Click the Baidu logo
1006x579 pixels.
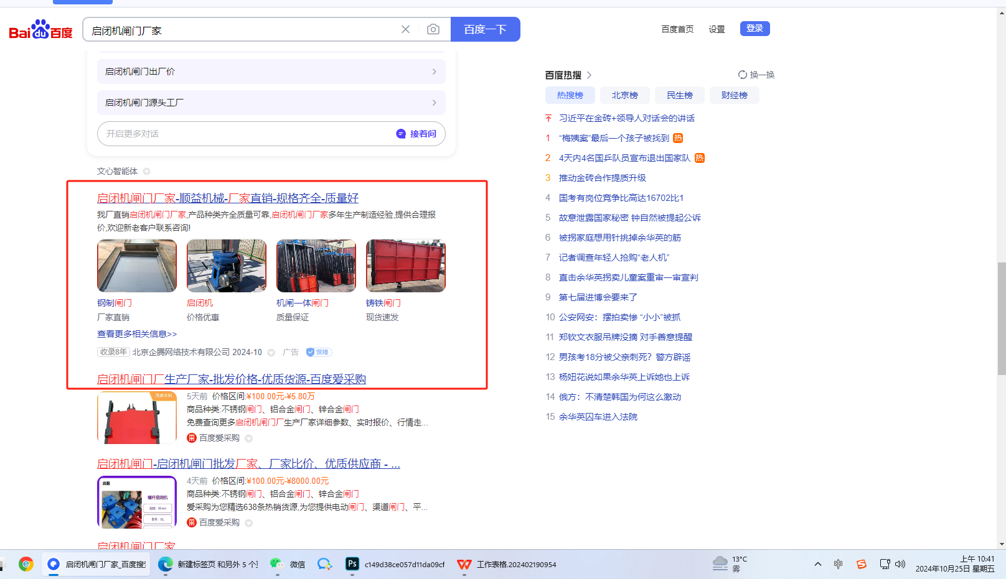coord(41,29)
